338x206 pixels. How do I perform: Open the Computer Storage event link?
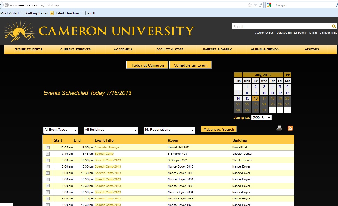click(x=107, y=147)
